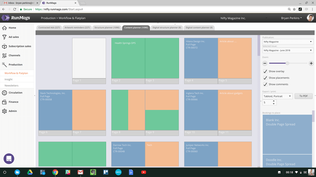Switch to Structure planner tab
Image resolution: width=316 pixels, height=177 pixels.
(107, 28)
